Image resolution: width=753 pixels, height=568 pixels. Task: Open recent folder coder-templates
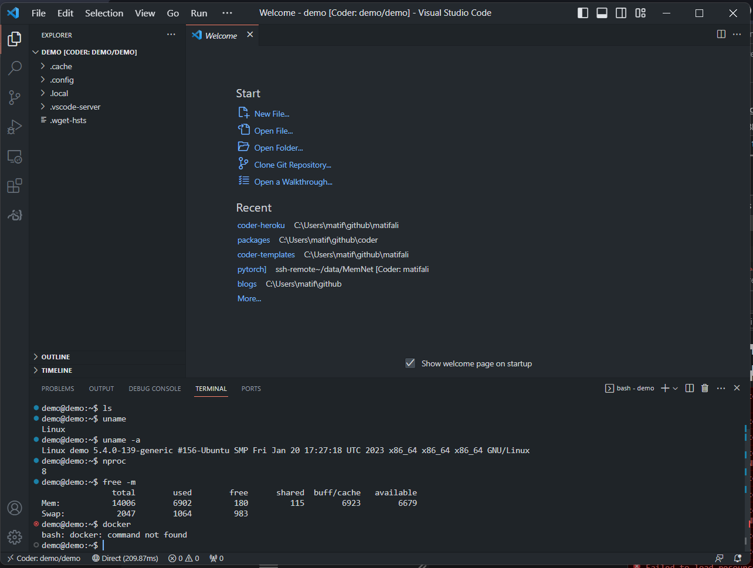(x=266, y=254)
